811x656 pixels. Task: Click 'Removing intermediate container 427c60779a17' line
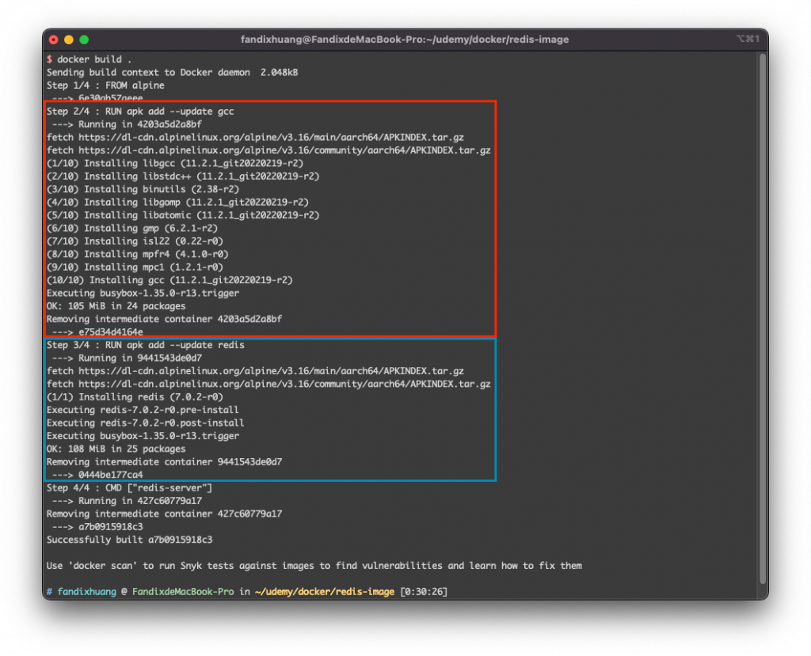coord(165,514)
